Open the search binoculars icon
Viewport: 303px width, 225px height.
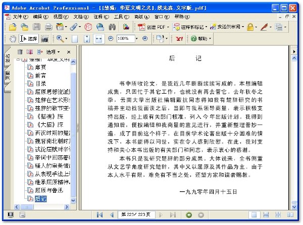(112, 27)
